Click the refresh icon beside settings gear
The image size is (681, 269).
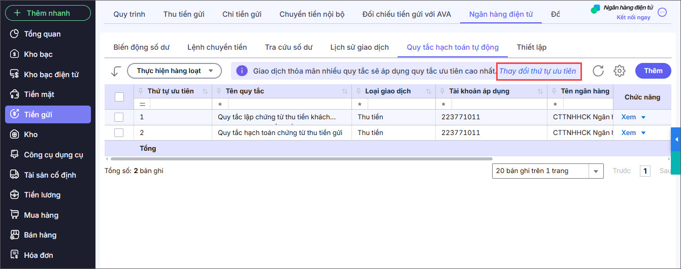(x=598, y=71)
